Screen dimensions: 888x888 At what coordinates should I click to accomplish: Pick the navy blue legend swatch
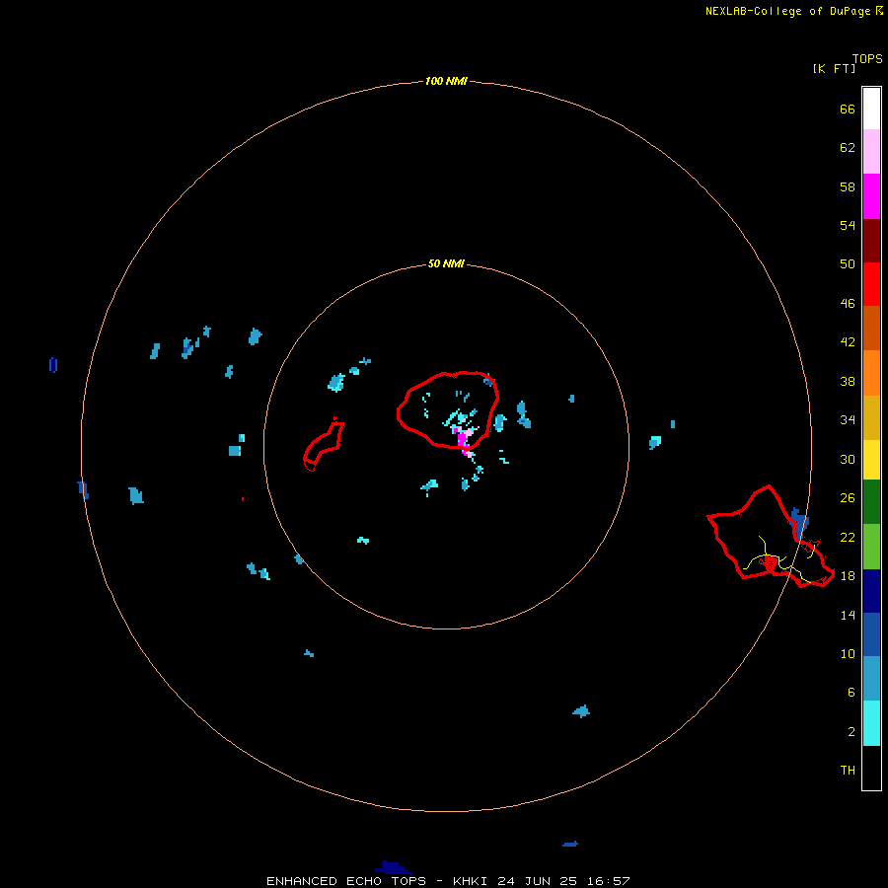point(871,591)
